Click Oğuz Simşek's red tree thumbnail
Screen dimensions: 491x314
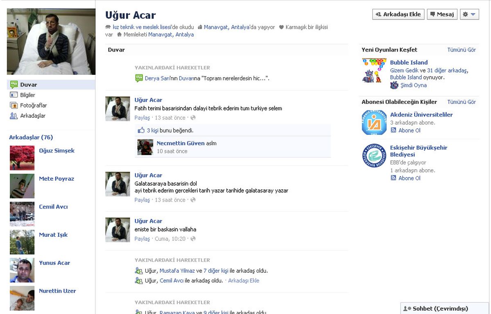click(x=22, y=158)
